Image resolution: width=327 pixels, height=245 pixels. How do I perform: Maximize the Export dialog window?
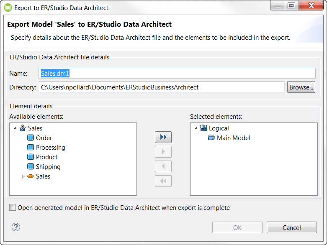click(x=291, y=5)
